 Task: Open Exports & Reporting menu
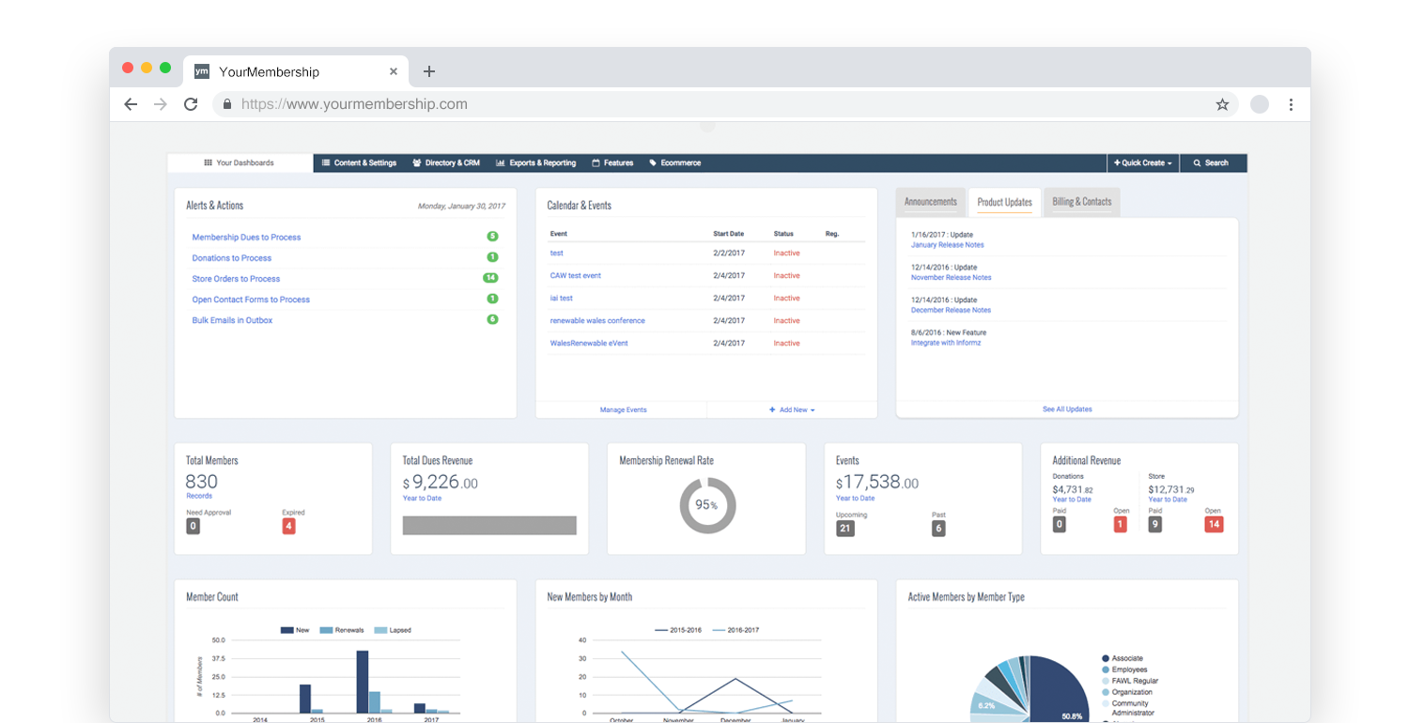(536, 162)
